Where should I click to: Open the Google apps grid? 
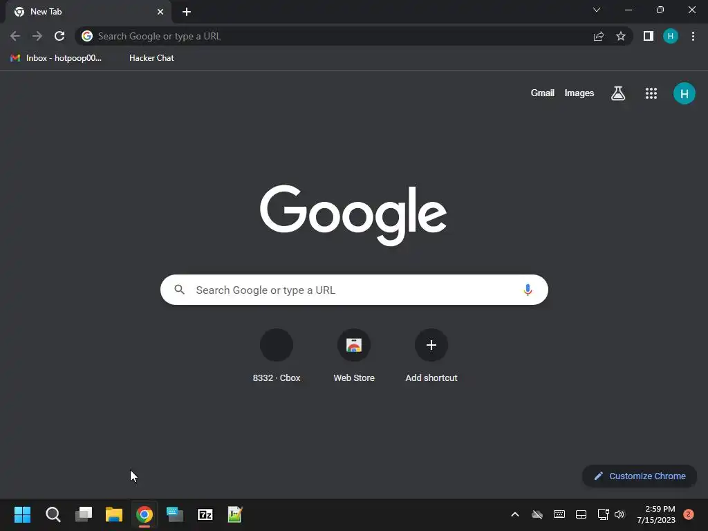pos(651,93)
